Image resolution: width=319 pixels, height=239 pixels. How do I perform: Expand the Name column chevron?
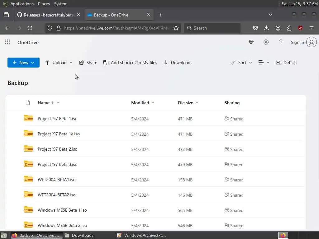pyautogui.click(x=58, y=102)
